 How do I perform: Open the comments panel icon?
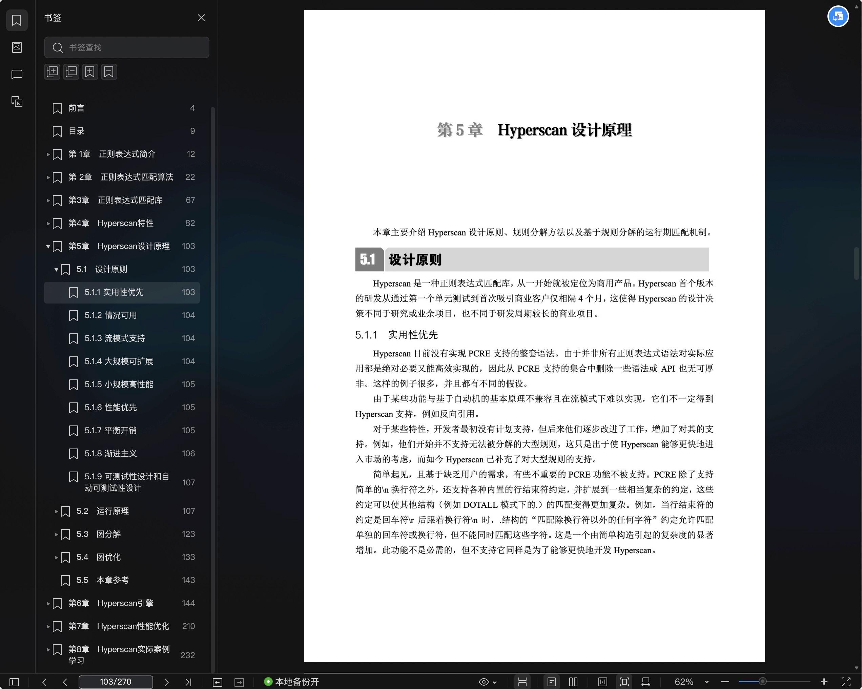(x=17, y=74)
